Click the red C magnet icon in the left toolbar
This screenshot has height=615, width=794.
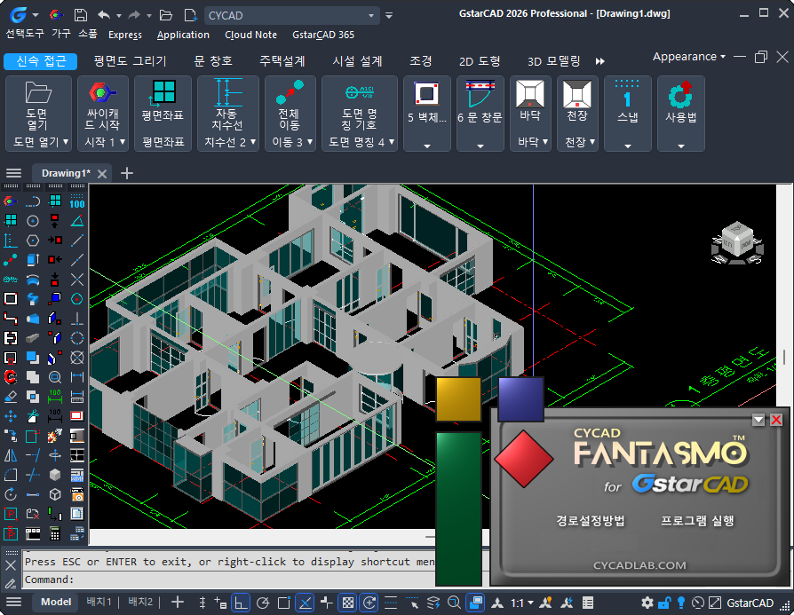point(11,376)
